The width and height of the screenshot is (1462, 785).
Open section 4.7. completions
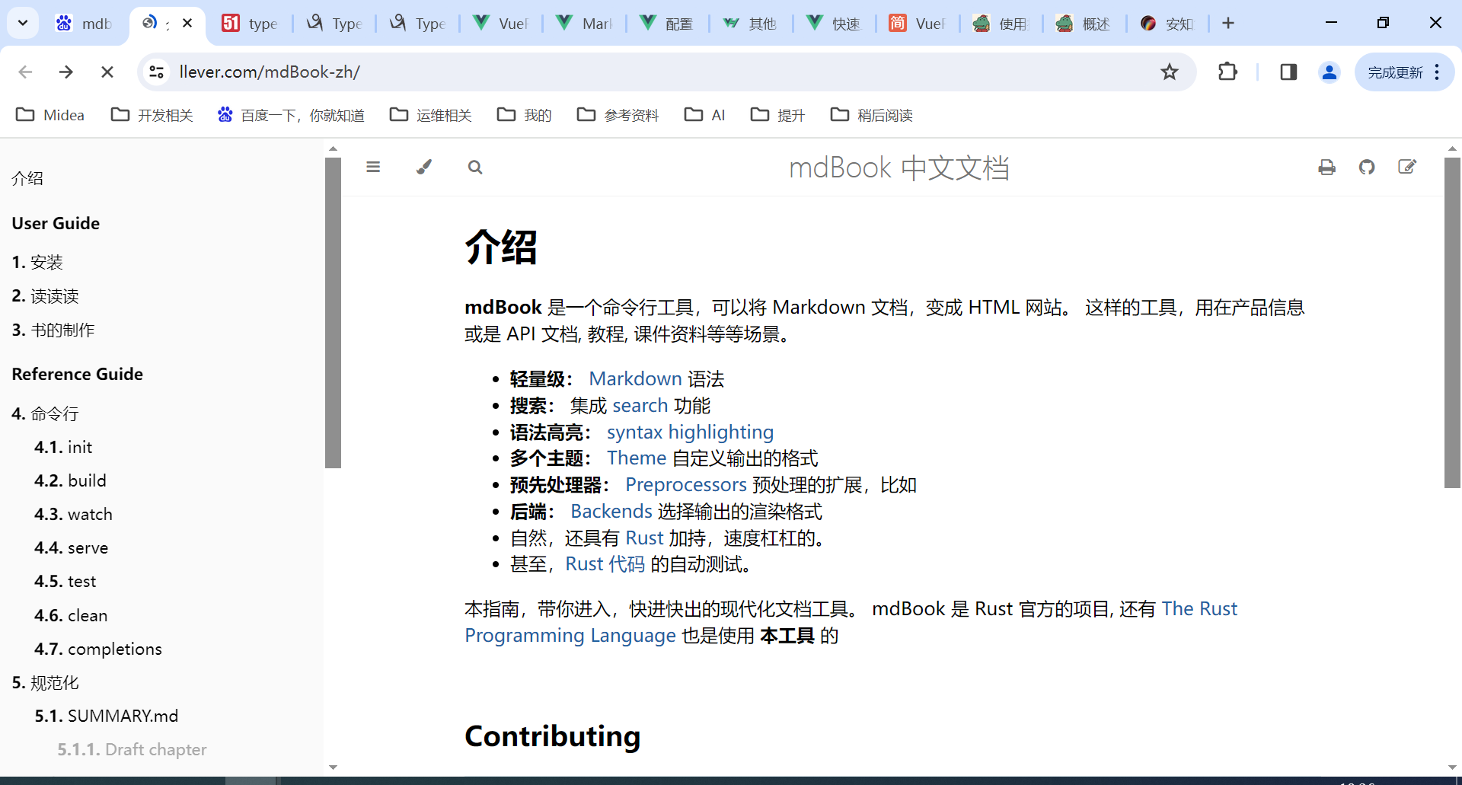point(98,649)
